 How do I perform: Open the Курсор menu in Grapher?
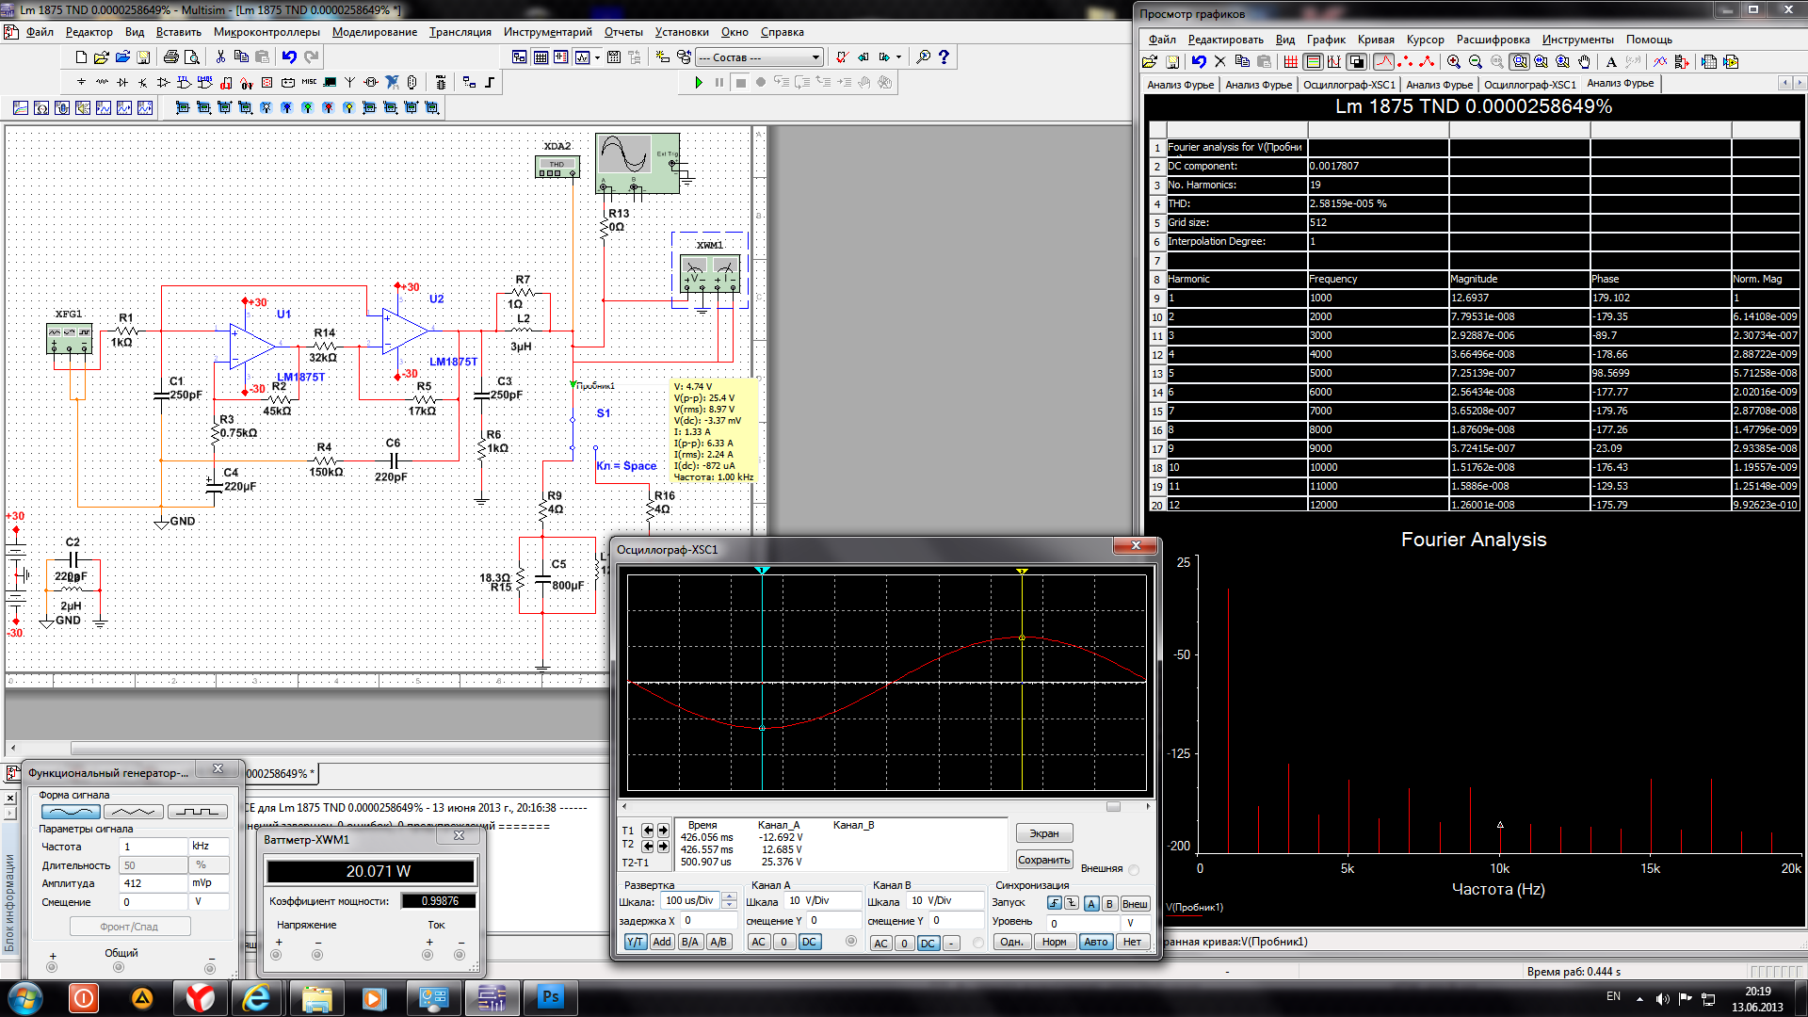click(x=1425, y=40)
